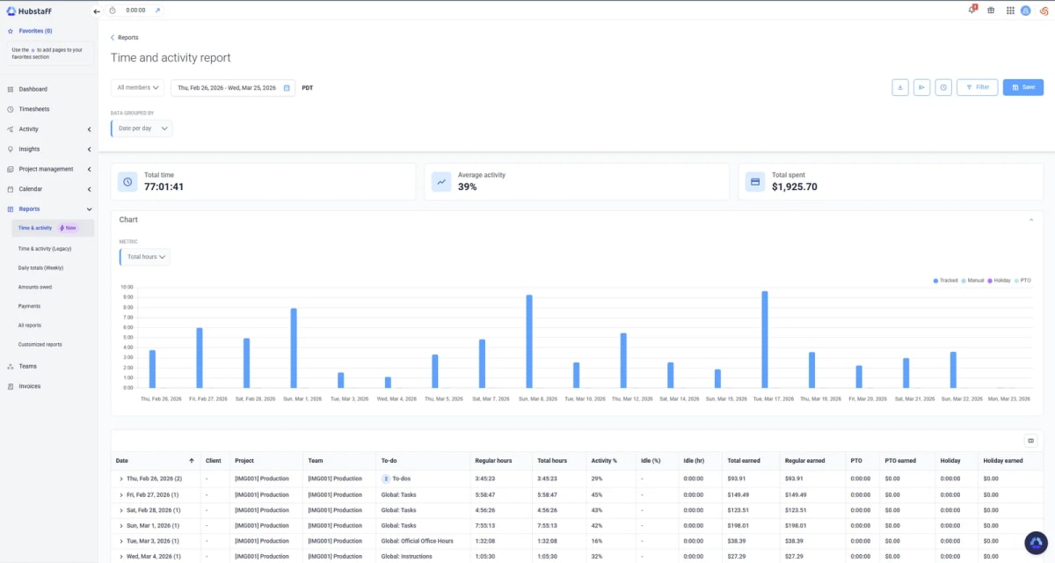This screenshot has height=563, width=1055.
Task: Click the Total time clock icon
Action: 127,181
